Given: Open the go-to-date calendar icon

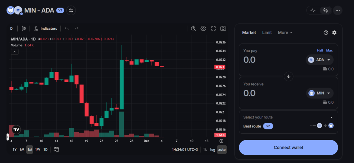Looking at the screenshot, I should click(56, 150).
